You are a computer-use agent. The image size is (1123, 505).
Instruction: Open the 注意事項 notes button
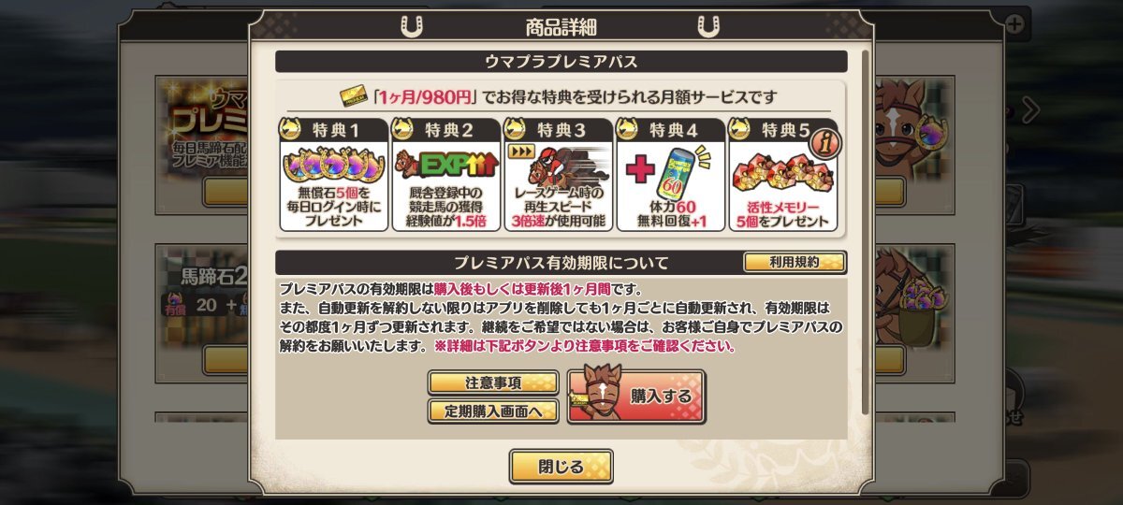click(493, 382)
